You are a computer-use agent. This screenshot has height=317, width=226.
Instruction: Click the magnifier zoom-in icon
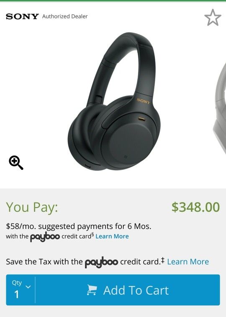(x=16, y=163)
